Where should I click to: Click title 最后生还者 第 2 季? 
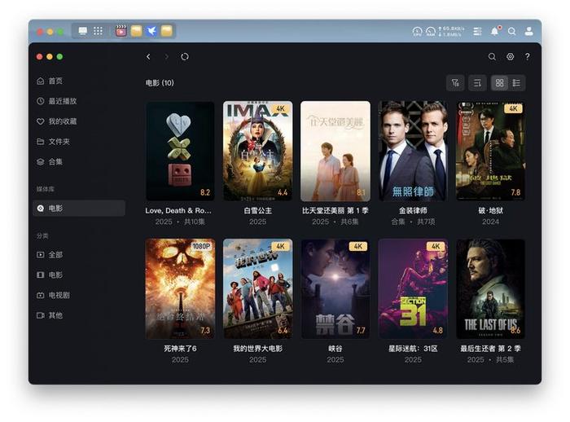[490, 349]
